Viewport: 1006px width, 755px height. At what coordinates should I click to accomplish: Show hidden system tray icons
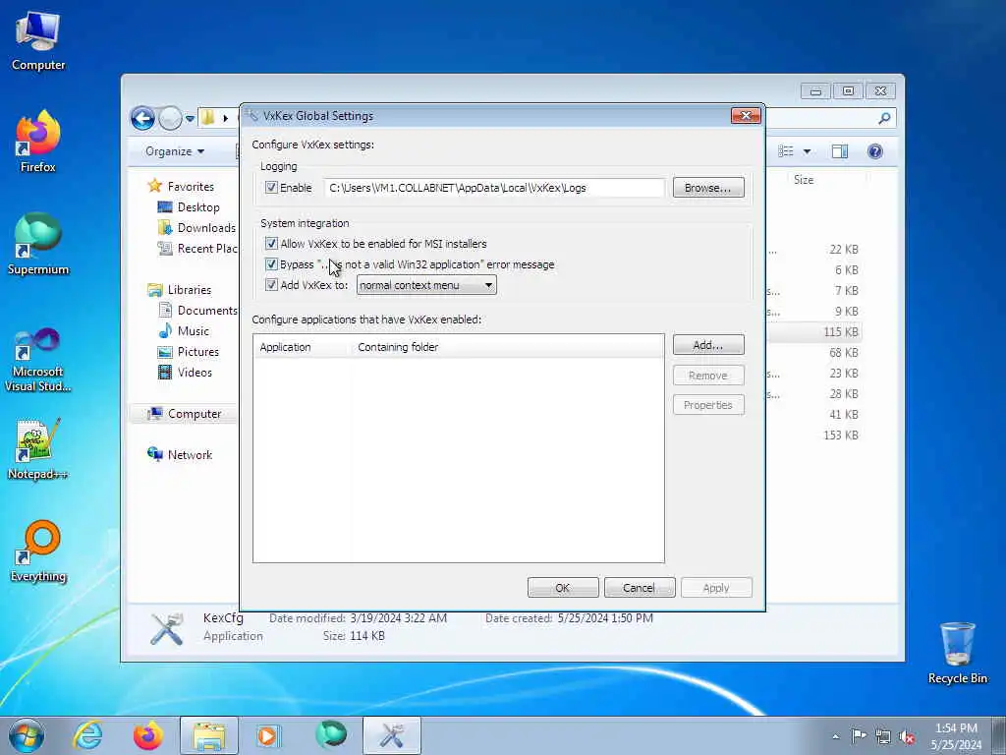click(x=835, y=737)
